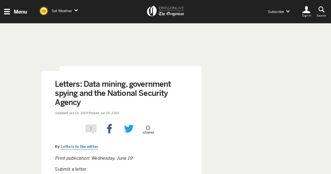
Task: Click the Menu text label
Action: [20, 12]
